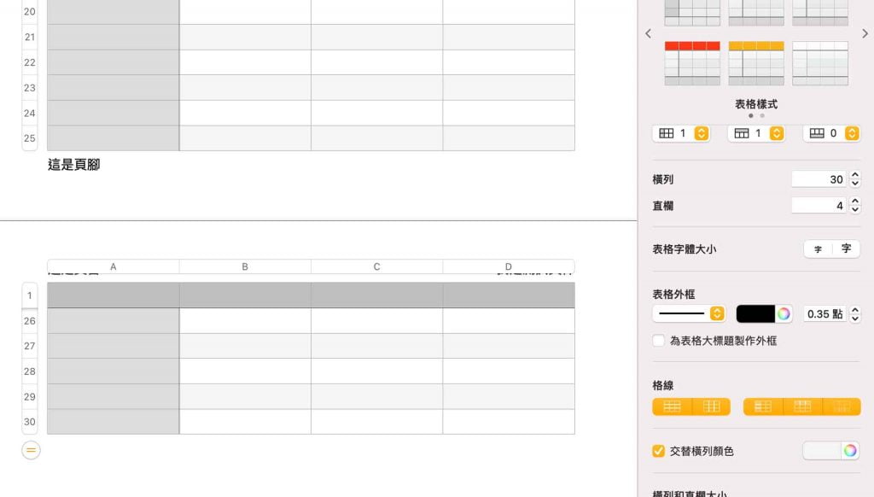874x497 pixels.
Task: Apply the plain white table style
Action: pyautogui.click(x=820, y=63)
